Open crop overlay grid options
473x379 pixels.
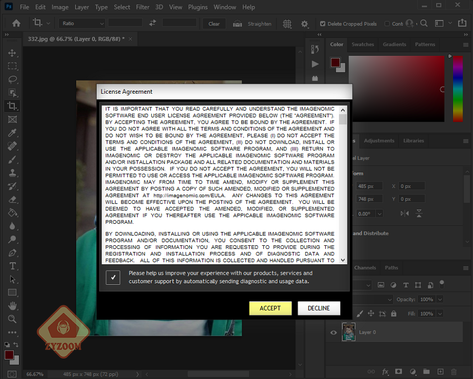(287, 24)
